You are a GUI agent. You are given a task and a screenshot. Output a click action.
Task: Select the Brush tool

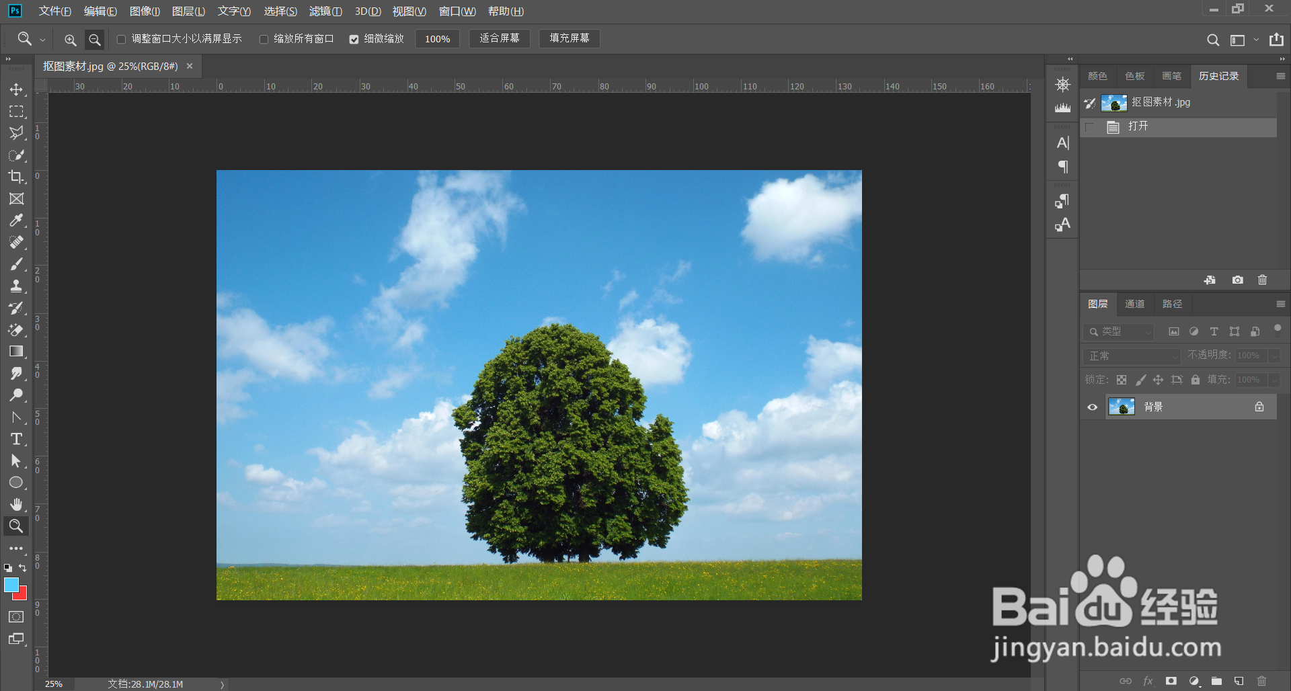click(x=16, y=264)
